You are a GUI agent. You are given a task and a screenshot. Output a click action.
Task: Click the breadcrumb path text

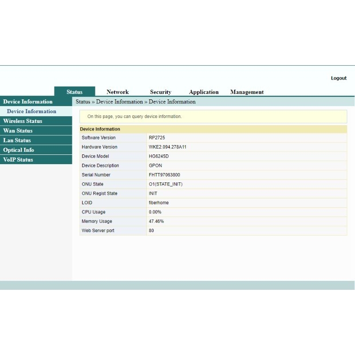[135, 102]
